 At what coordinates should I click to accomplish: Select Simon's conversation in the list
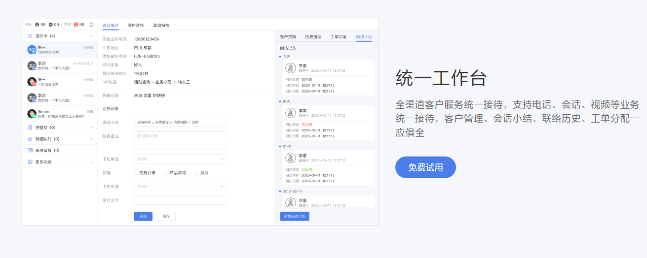point(60,114)
